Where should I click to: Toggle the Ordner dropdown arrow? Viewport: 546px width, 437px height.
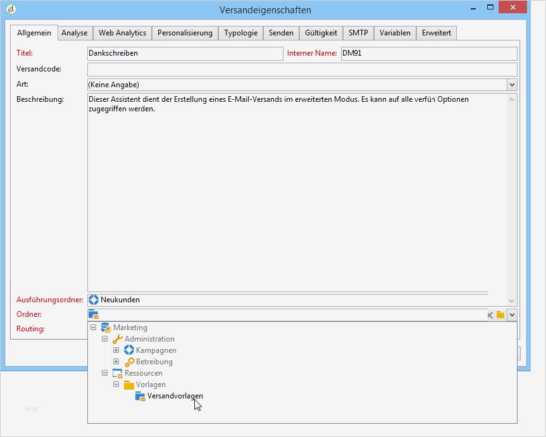coord(512,315)
